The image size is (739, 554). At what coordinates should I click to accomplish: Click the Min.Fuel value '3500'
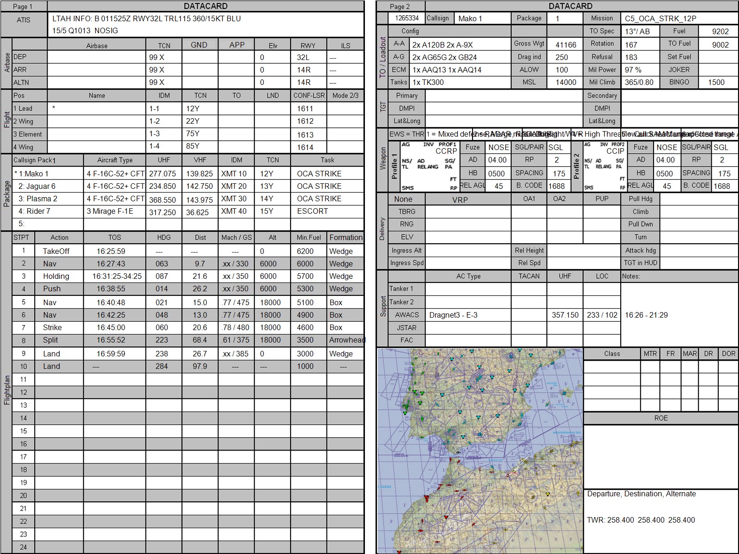click(x=305, y=340)
